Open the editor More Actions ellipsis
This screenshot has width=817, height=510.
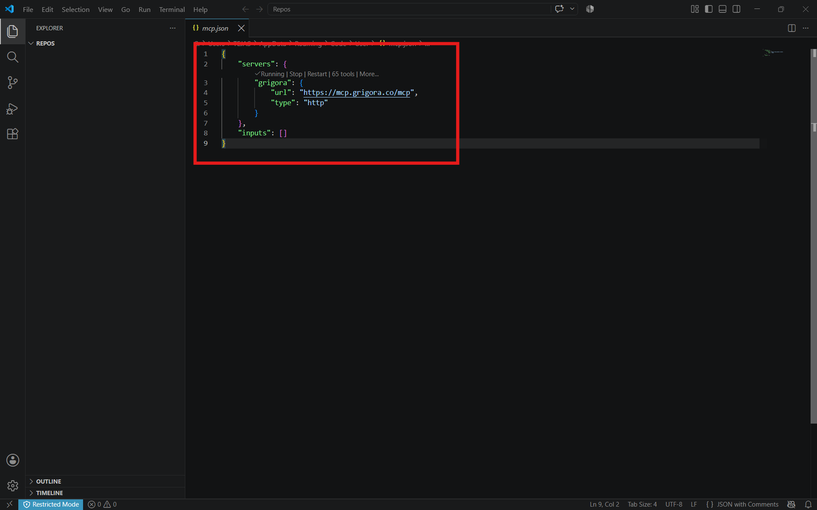[806, 28]
